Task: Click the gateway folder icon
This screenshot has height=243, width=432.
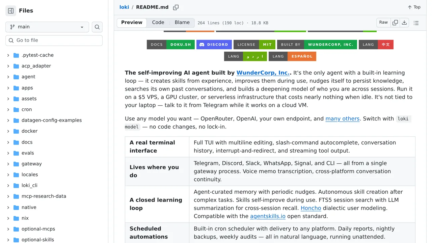Action: pos(16,164)
